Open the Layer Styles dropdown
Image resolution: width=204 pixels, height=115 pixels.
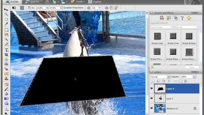[162, 27]
